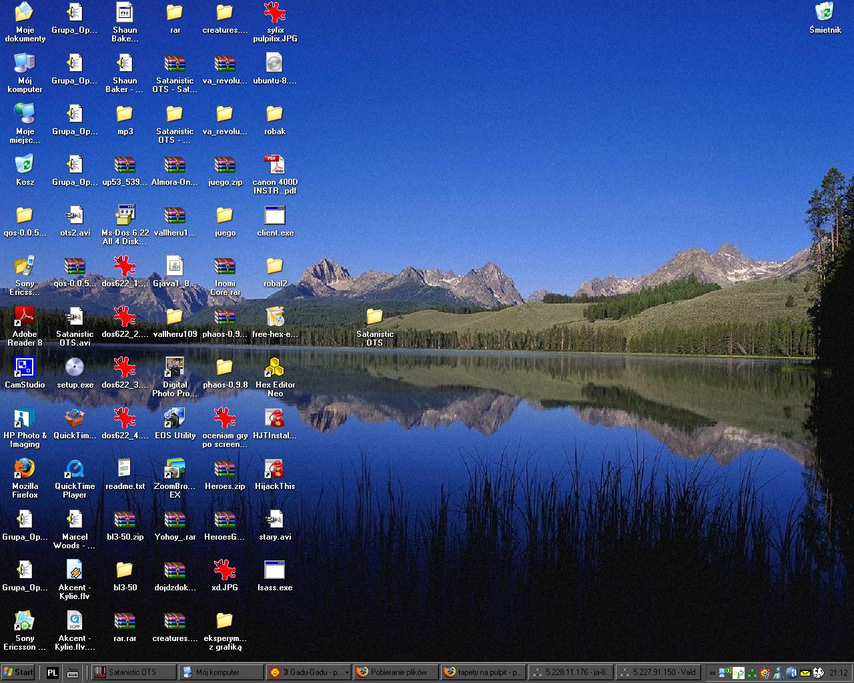Switch to the Pobieranie plików taskbar window
Screen dimensions: 854x683
(x=396, y=672)
